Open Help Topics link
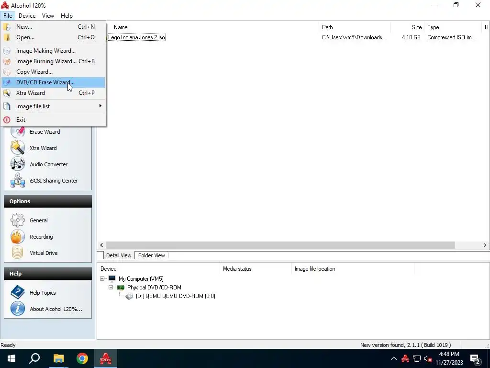The image size is (490, 368). [x=43, y=293]
